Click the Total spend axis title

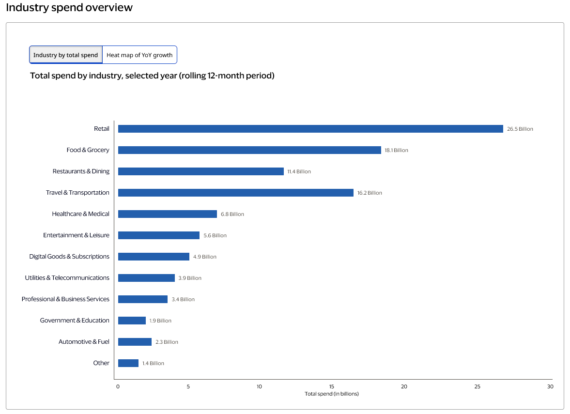coord(331,394)
